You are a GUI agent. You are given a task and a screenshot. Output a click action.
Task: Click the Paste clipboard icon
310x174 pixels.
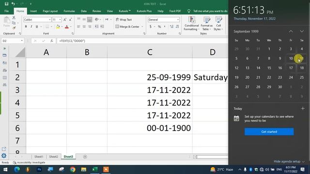click(6, 20)
